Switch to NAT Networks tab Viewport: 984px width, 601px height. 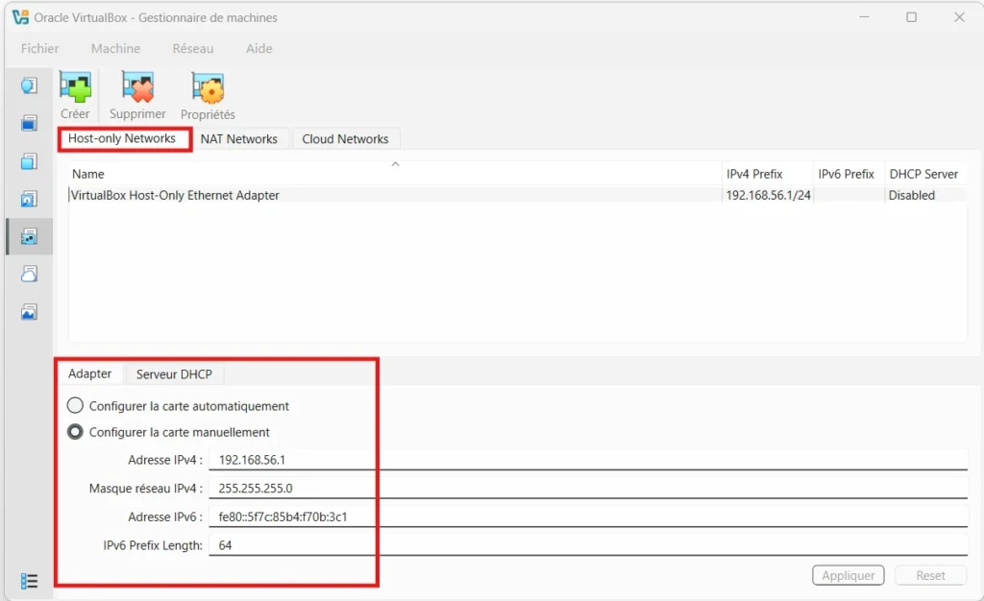239,139
